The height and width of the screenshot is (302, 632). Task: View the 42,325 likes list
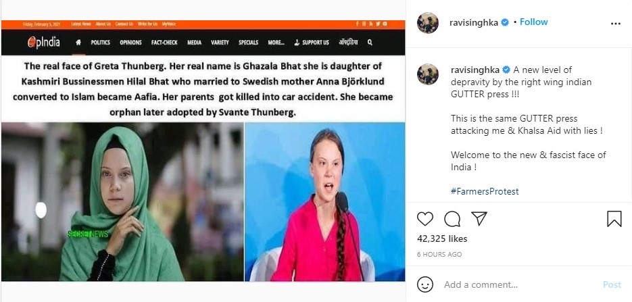tap(442, 238)
